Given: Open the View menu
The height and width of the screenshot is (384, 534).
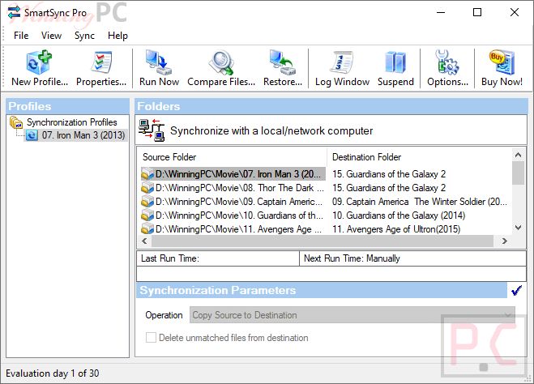Looking at the screenshot, I should (x=51, y=36).
